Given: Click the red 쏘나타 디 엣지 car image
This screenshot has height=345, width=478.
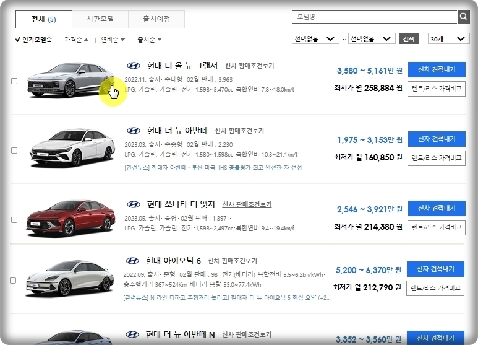Looking at the screenshot, I should (70, 219).
